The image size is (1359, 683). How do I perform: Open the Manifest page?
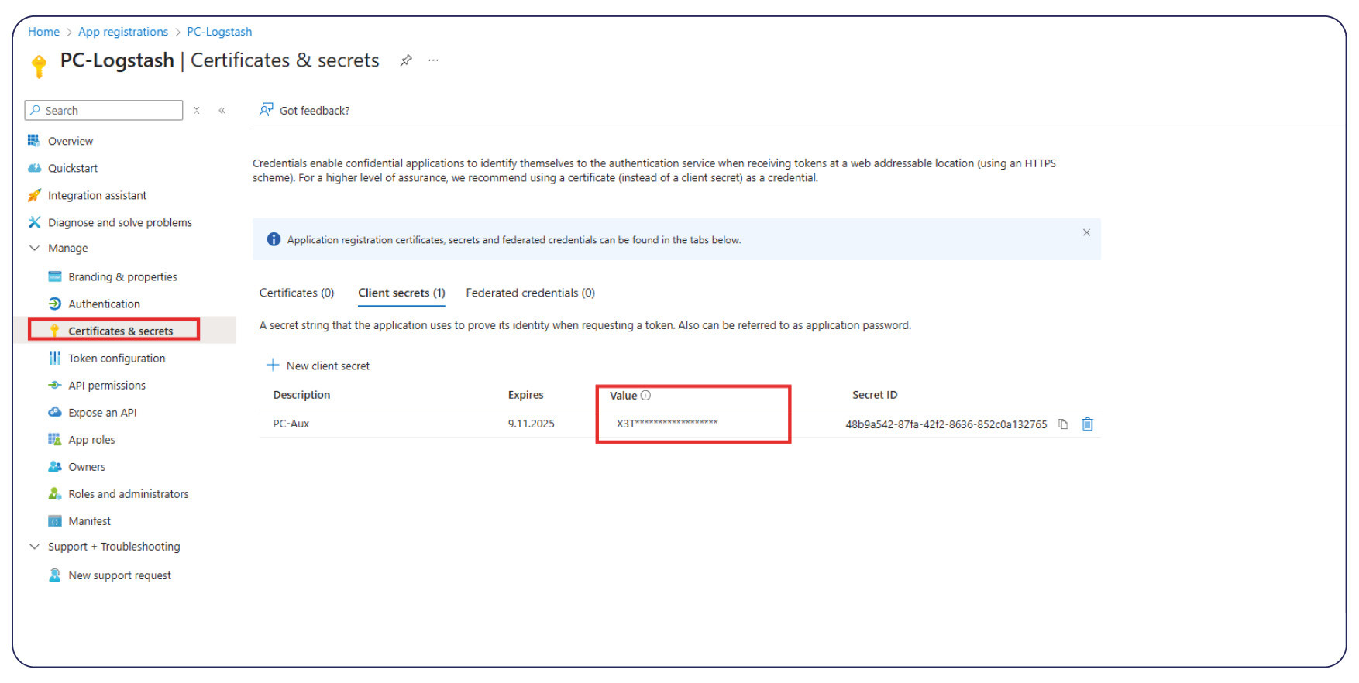pos(89,520)
